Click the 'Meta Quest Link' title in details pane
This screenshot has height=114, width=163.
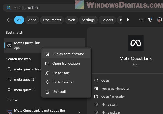[136, 58]
